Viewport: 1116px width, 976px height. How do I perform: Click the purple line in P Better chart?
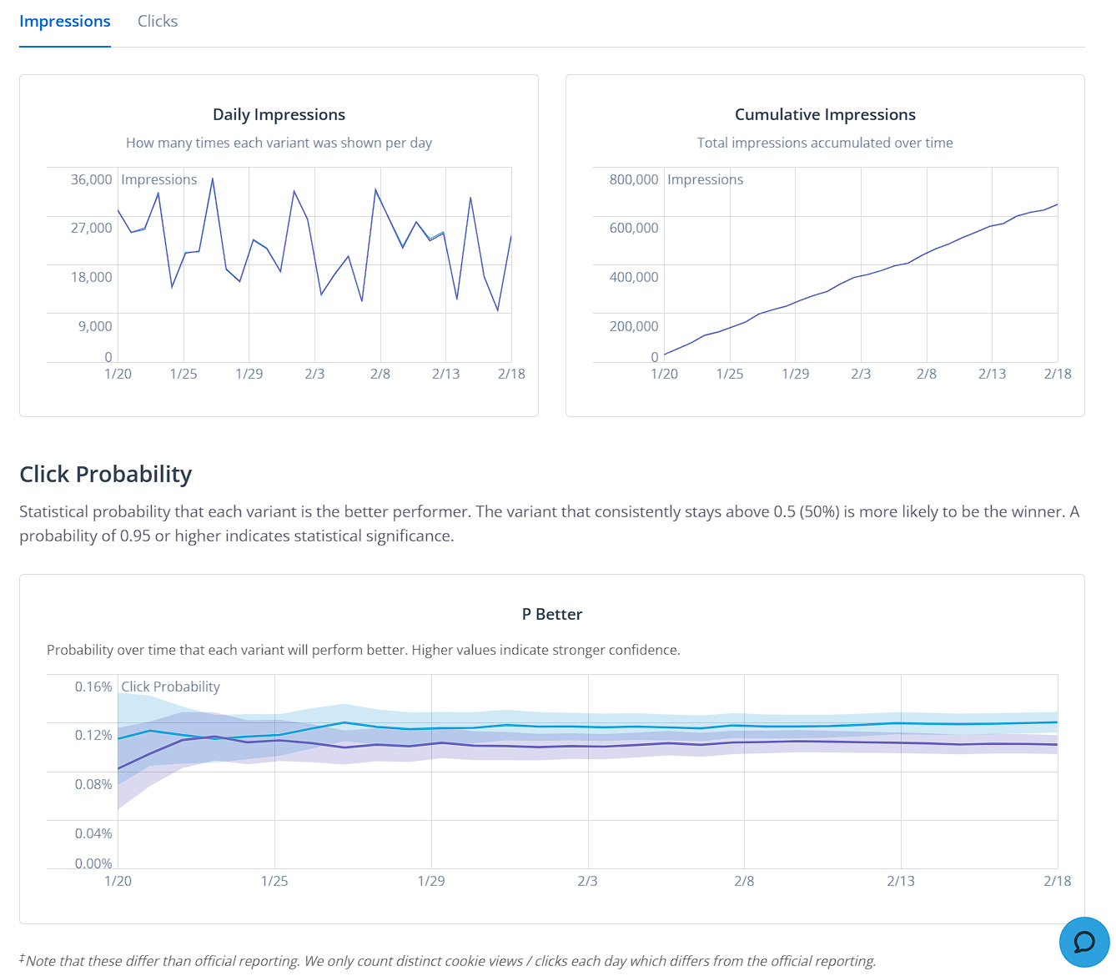pos(667,743)
